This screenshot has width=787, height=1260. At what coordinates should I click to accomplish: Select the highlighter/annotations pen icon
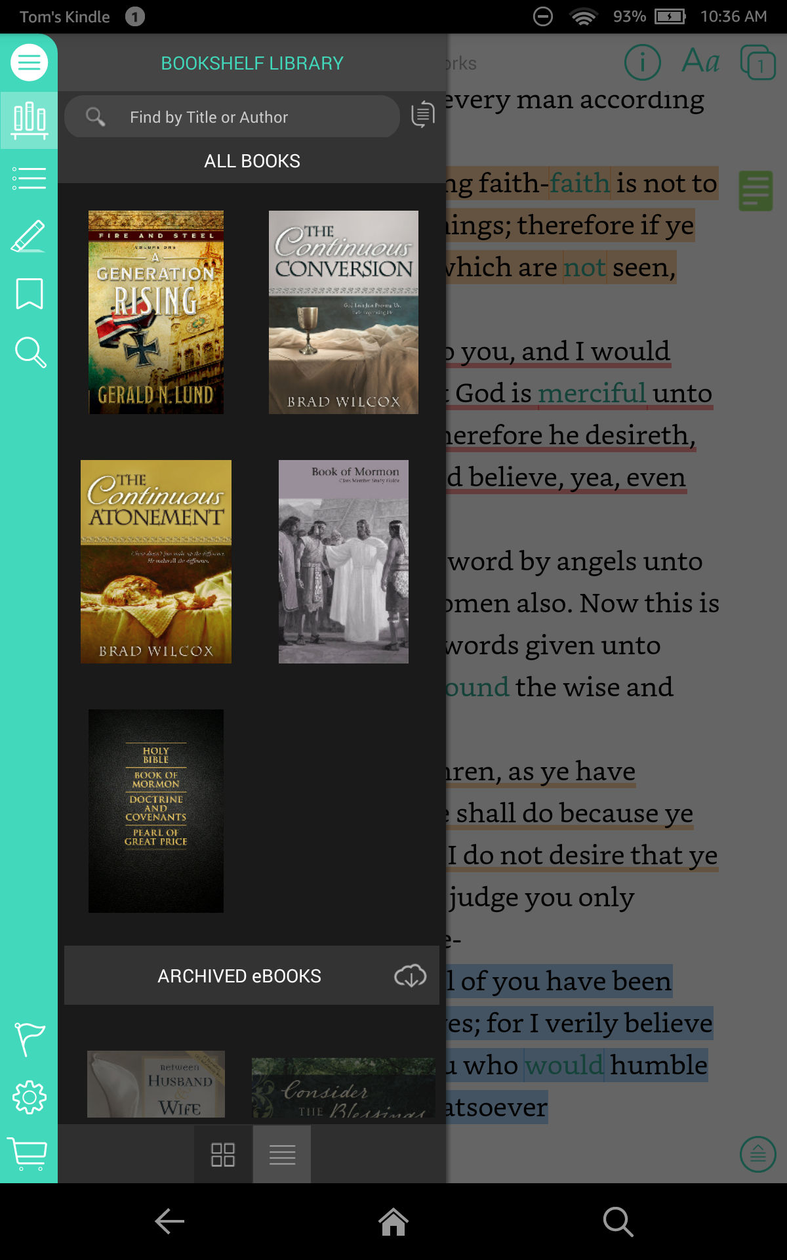click(29, 236)
